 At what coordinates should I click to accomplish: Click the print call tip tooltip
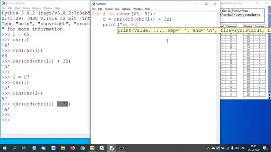point(194,30)
